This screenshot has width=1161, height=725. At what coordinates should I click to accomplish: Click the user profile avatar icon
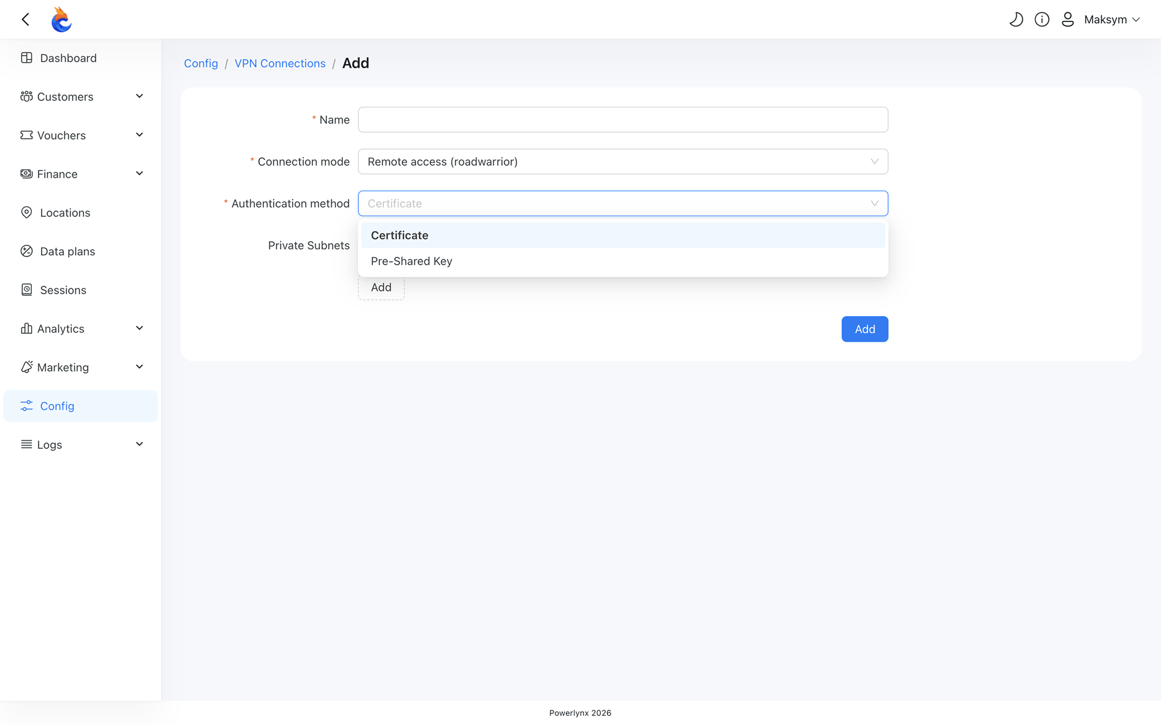[1068, 19]
